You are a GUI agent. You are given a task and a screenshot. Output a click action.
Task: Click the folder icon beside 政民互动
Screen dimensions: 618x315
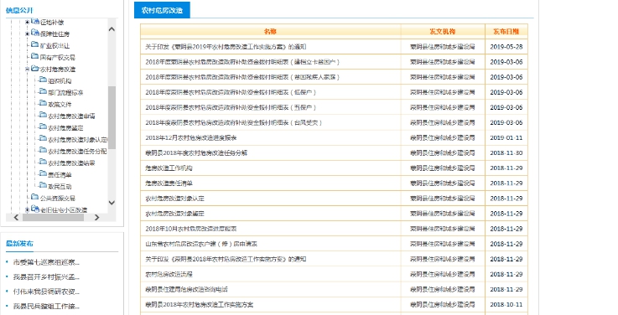43,185
